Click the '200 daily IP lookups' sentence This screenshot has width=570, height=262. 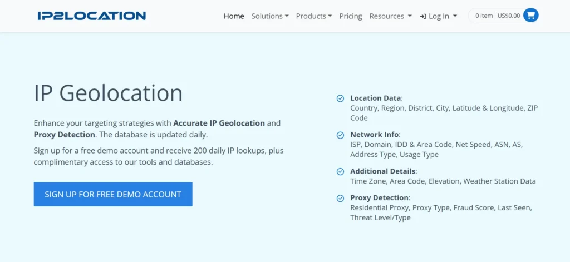[x=159, y=156]
